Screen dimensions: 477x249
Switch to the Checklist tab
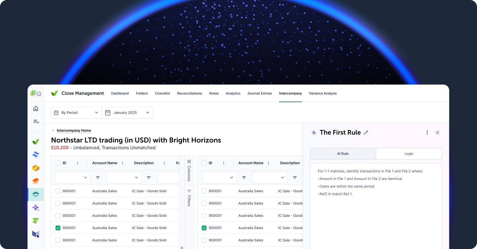click(163, 93)
